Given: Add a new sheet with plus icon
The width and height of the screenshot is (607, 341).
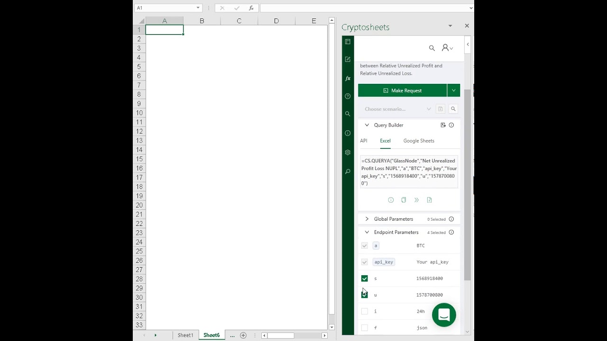Looking at the screenshot, I should 243,335.
